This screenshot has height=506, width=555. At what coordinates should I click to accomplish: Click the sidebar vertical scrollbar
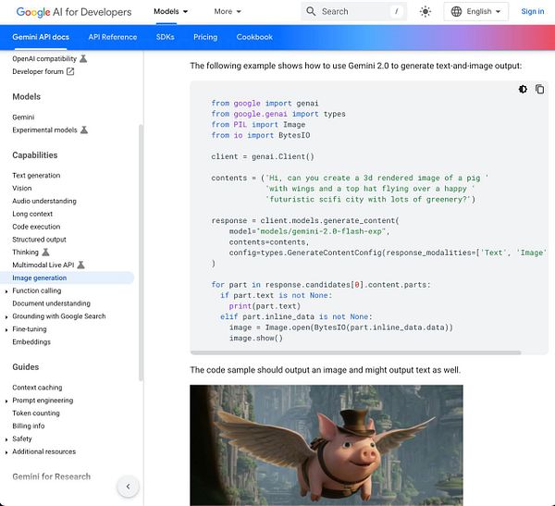tap(141, 253)
